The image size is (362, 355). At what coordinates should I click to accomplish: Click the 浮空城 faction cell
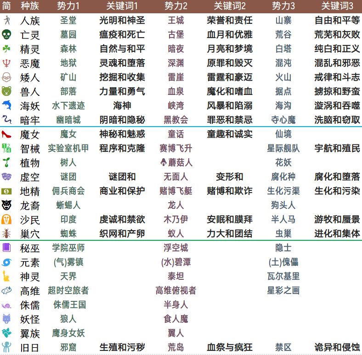tap(176, 248)
